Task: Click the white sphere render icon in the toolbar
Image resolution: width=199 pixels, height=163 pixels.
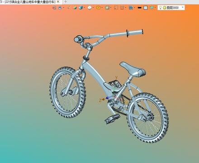Action: 90,8
